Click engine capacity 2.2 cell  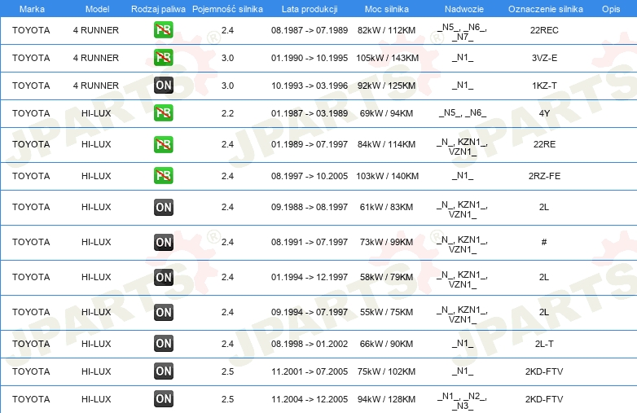point(227,113)
